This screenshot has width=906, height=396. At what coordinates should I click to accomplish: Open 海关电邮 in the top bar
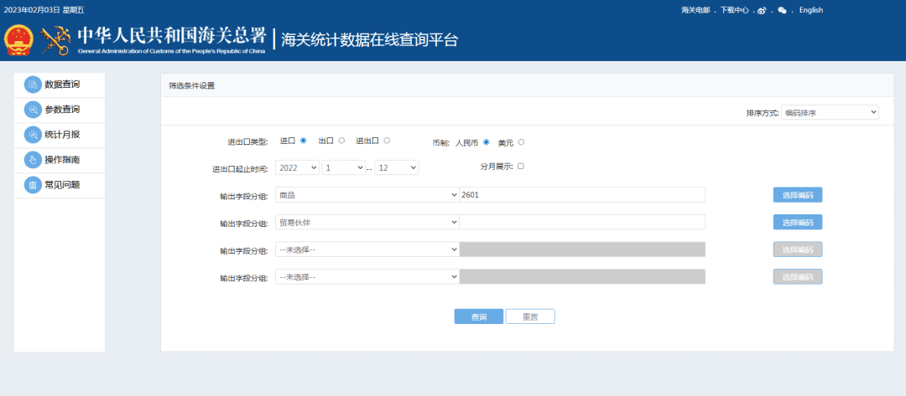[695, 10]
